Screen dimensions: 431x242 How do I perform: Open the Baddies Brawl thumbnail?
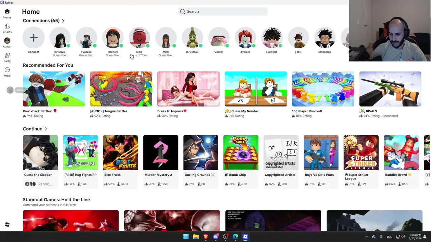click(x=401, y=153)
